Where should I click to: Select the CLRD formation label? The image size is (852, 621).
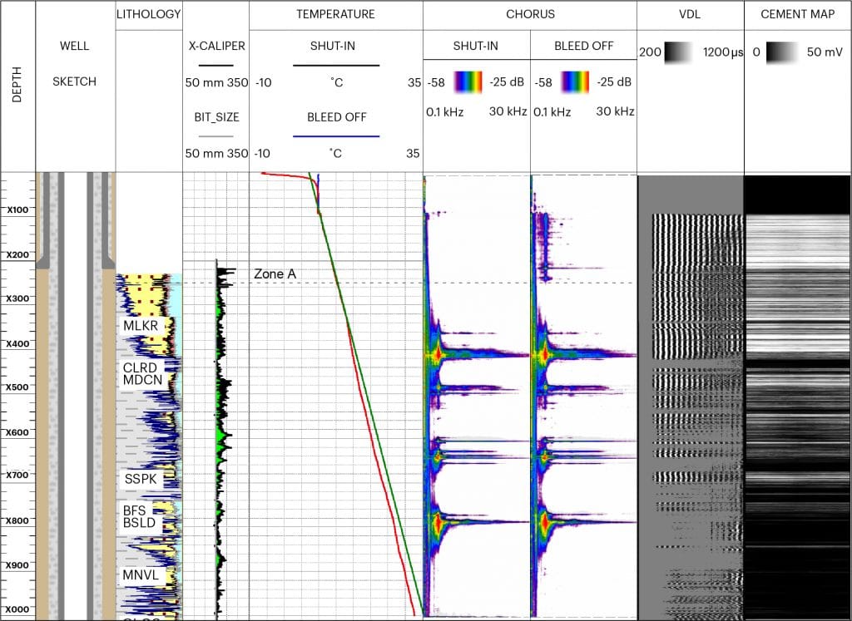140,367
